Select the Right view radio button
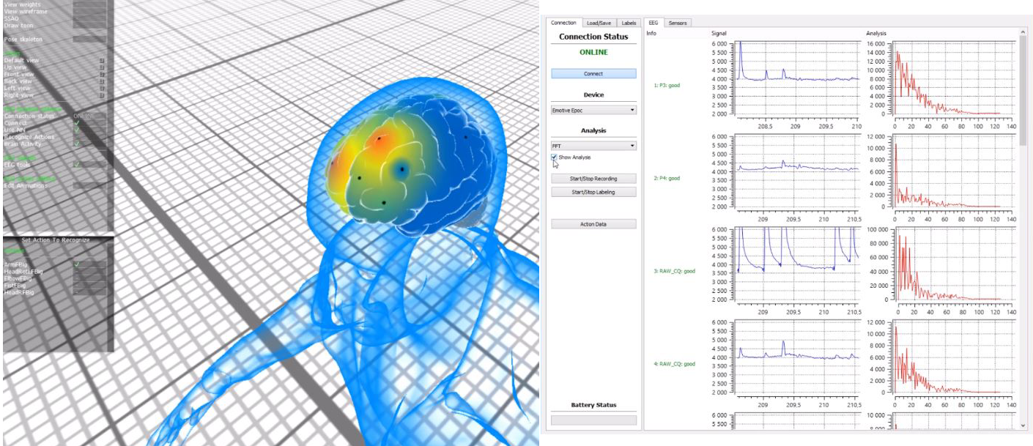Image resolution: width=1033 pixels, height=446 pixels. pyautogui.click(x=102, y=95)
